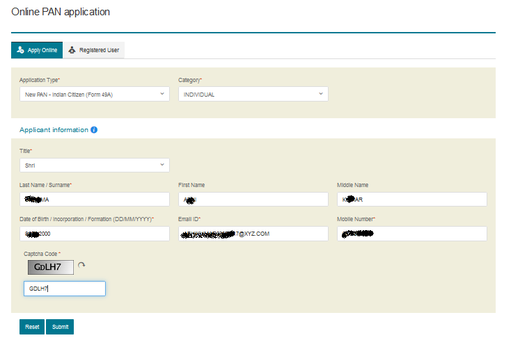Switch to the Registered User tab label

pyautogui.click(x=99, y=51)
